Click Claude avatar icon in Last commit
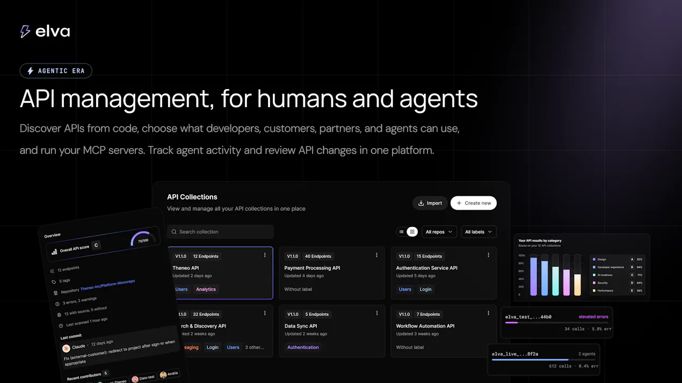 [67, 348]
